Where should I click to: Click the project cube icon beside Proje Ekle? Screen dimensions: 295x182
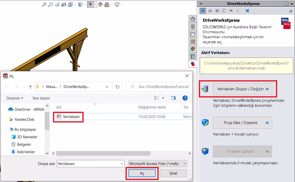tap(205, 122)
